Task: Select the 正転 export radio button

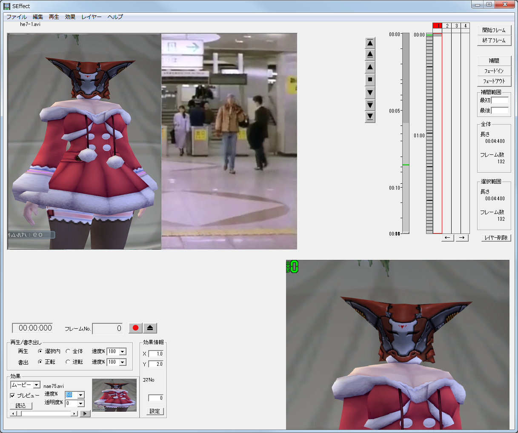Action: pyautogui.click(x=40, y=362)
